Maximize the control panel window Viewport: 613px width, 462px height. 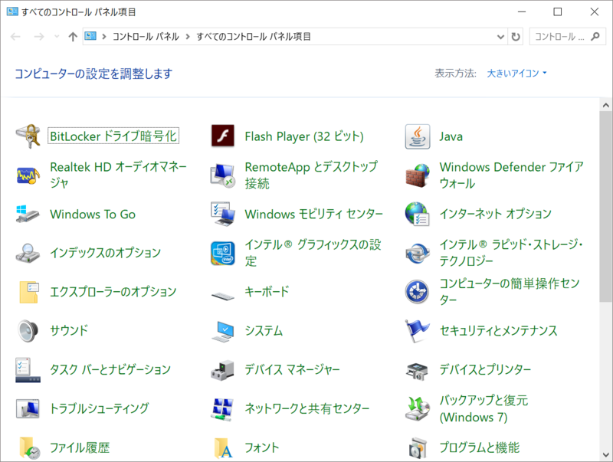[558, 11]
